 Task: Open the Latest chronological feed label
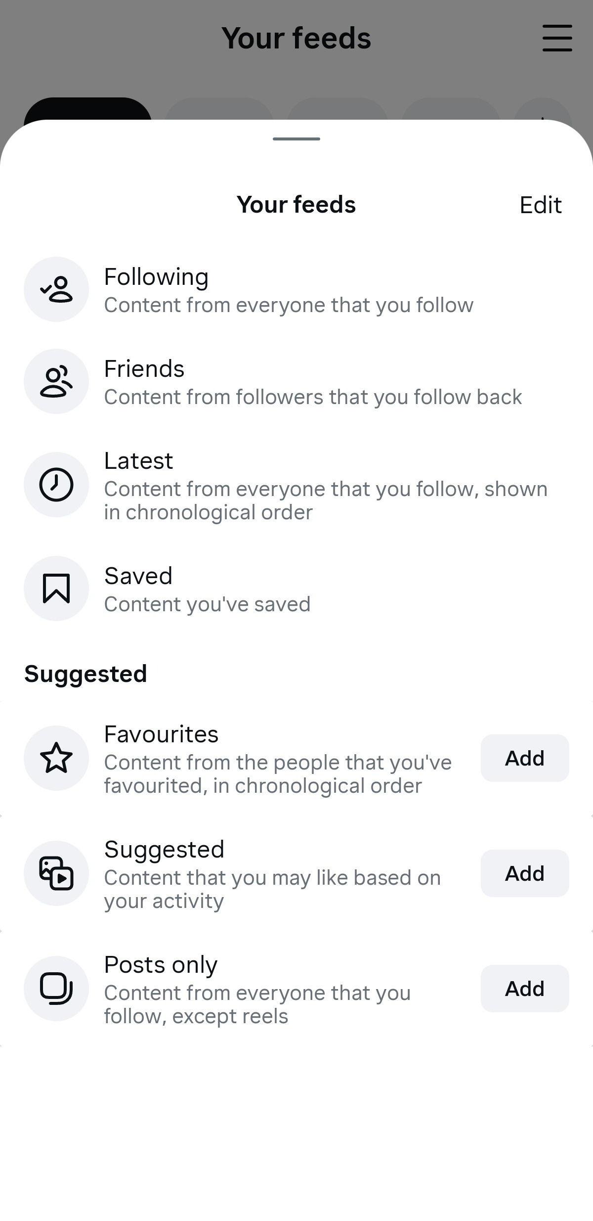139,461
